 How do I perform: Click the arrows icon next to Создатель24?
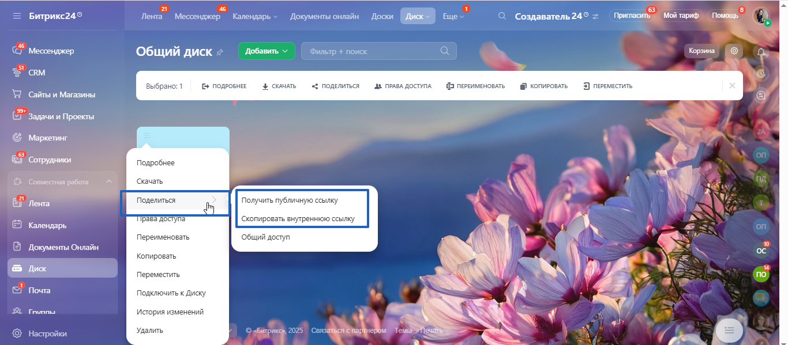[595, 16]
